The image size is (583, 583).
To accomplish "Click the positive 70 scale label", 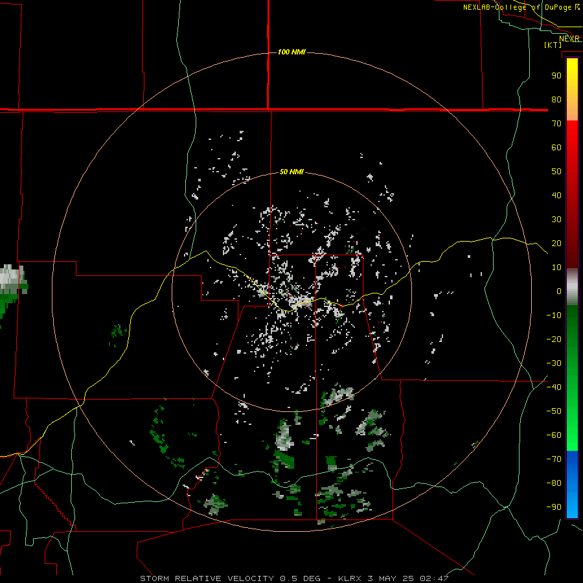I will coord(556,124).
